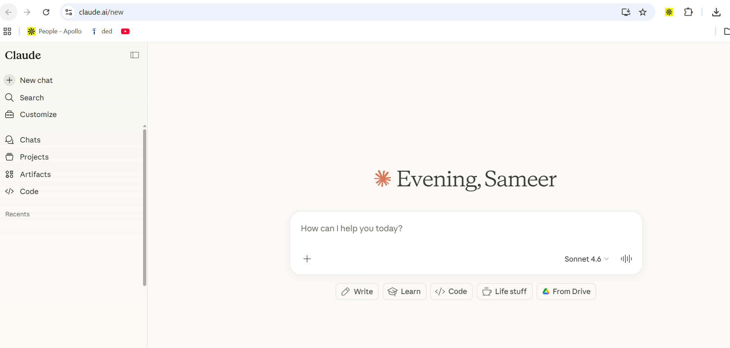Open the All Bookmarks folder

pyautogui.click(x=727, y=31)
